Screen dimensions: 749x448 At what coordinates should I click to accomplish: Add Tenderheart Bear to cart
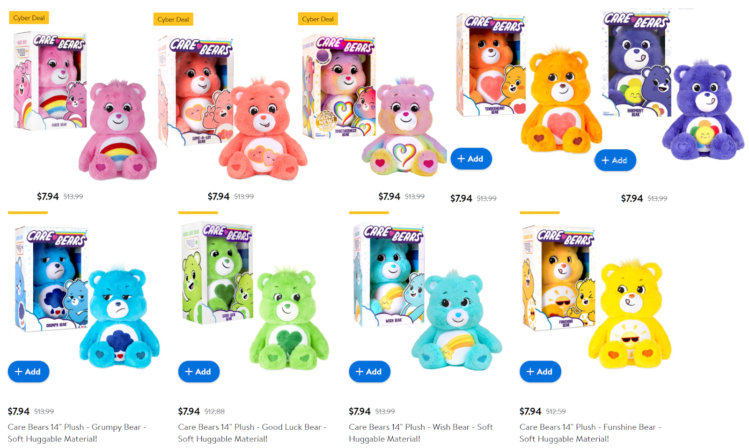tap(471, 159)
